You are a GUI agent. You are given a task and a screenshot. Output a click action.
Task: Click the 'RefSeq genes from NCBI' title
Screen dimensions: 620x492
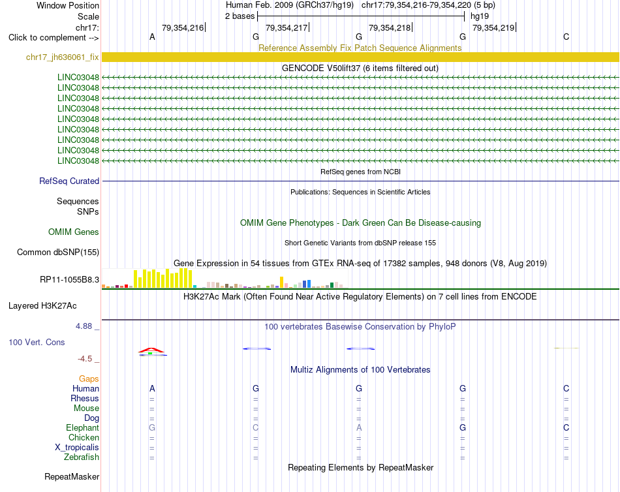click(360, 172)
